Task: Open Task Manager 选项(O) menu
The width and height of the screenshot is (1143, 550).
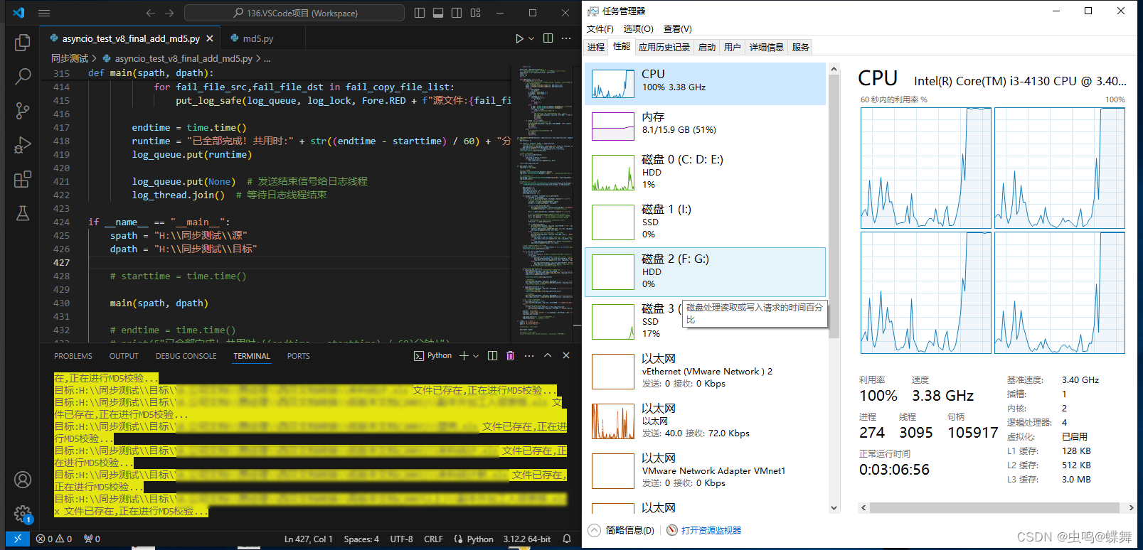Action: point(638,28)
